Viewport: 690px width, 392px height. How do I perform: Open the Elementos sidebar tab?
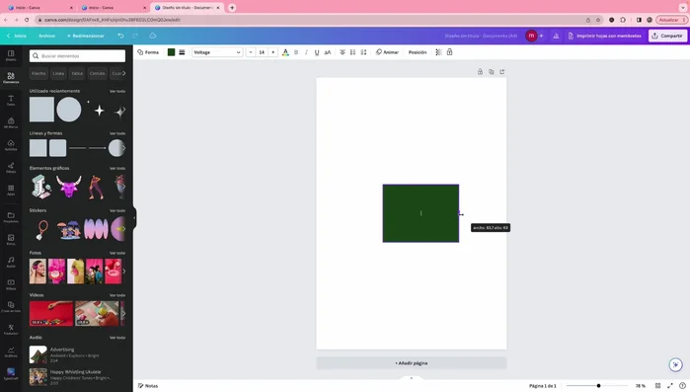pyautogui.click(x=11, y=78)
